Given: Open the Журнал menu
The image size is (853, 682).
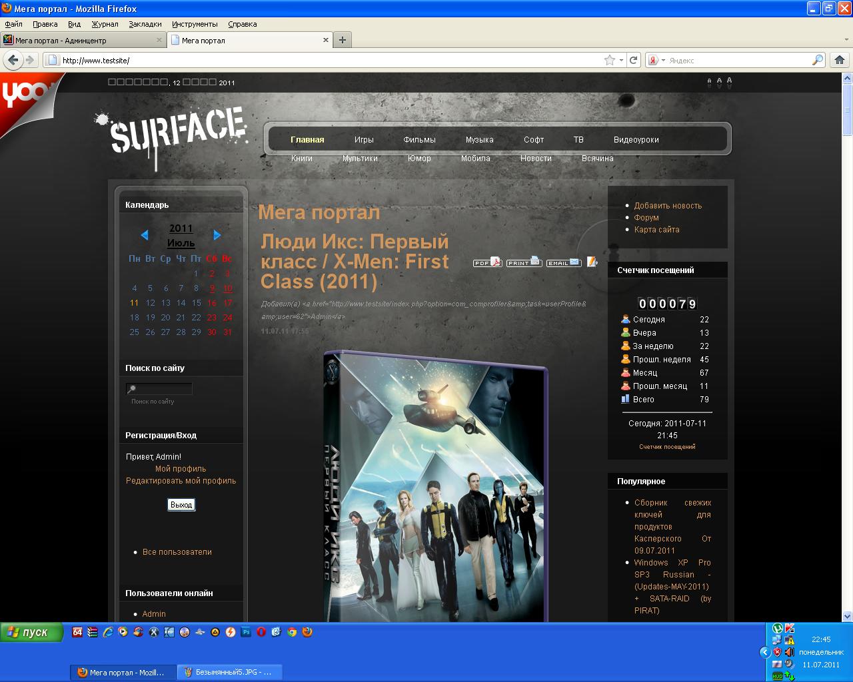Looking at the screenshot, I should 105,24.
